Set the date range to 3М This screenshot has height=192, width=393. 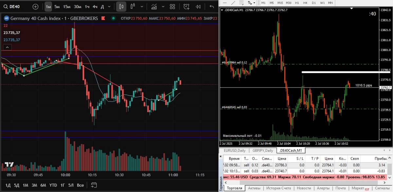point(34,185)
